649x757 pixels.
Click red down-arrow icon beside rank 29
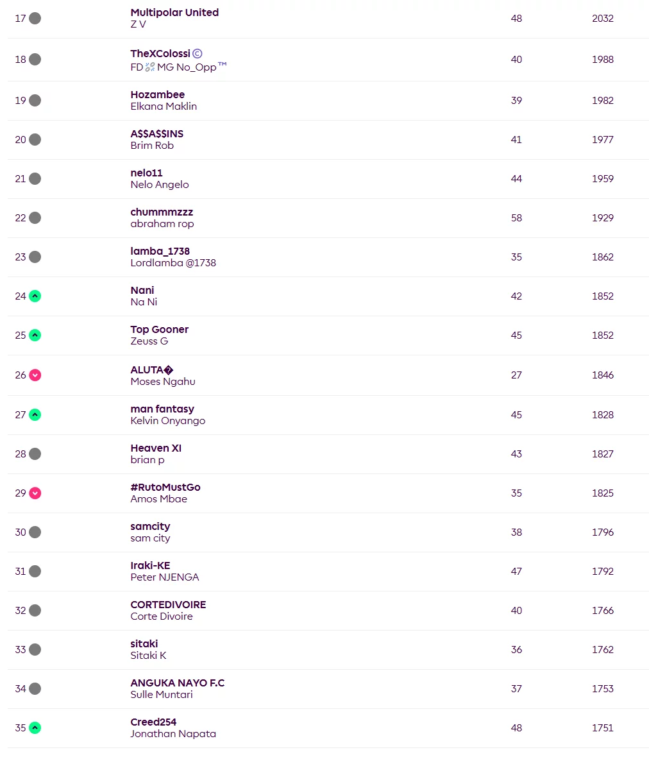tap(35, 493)
